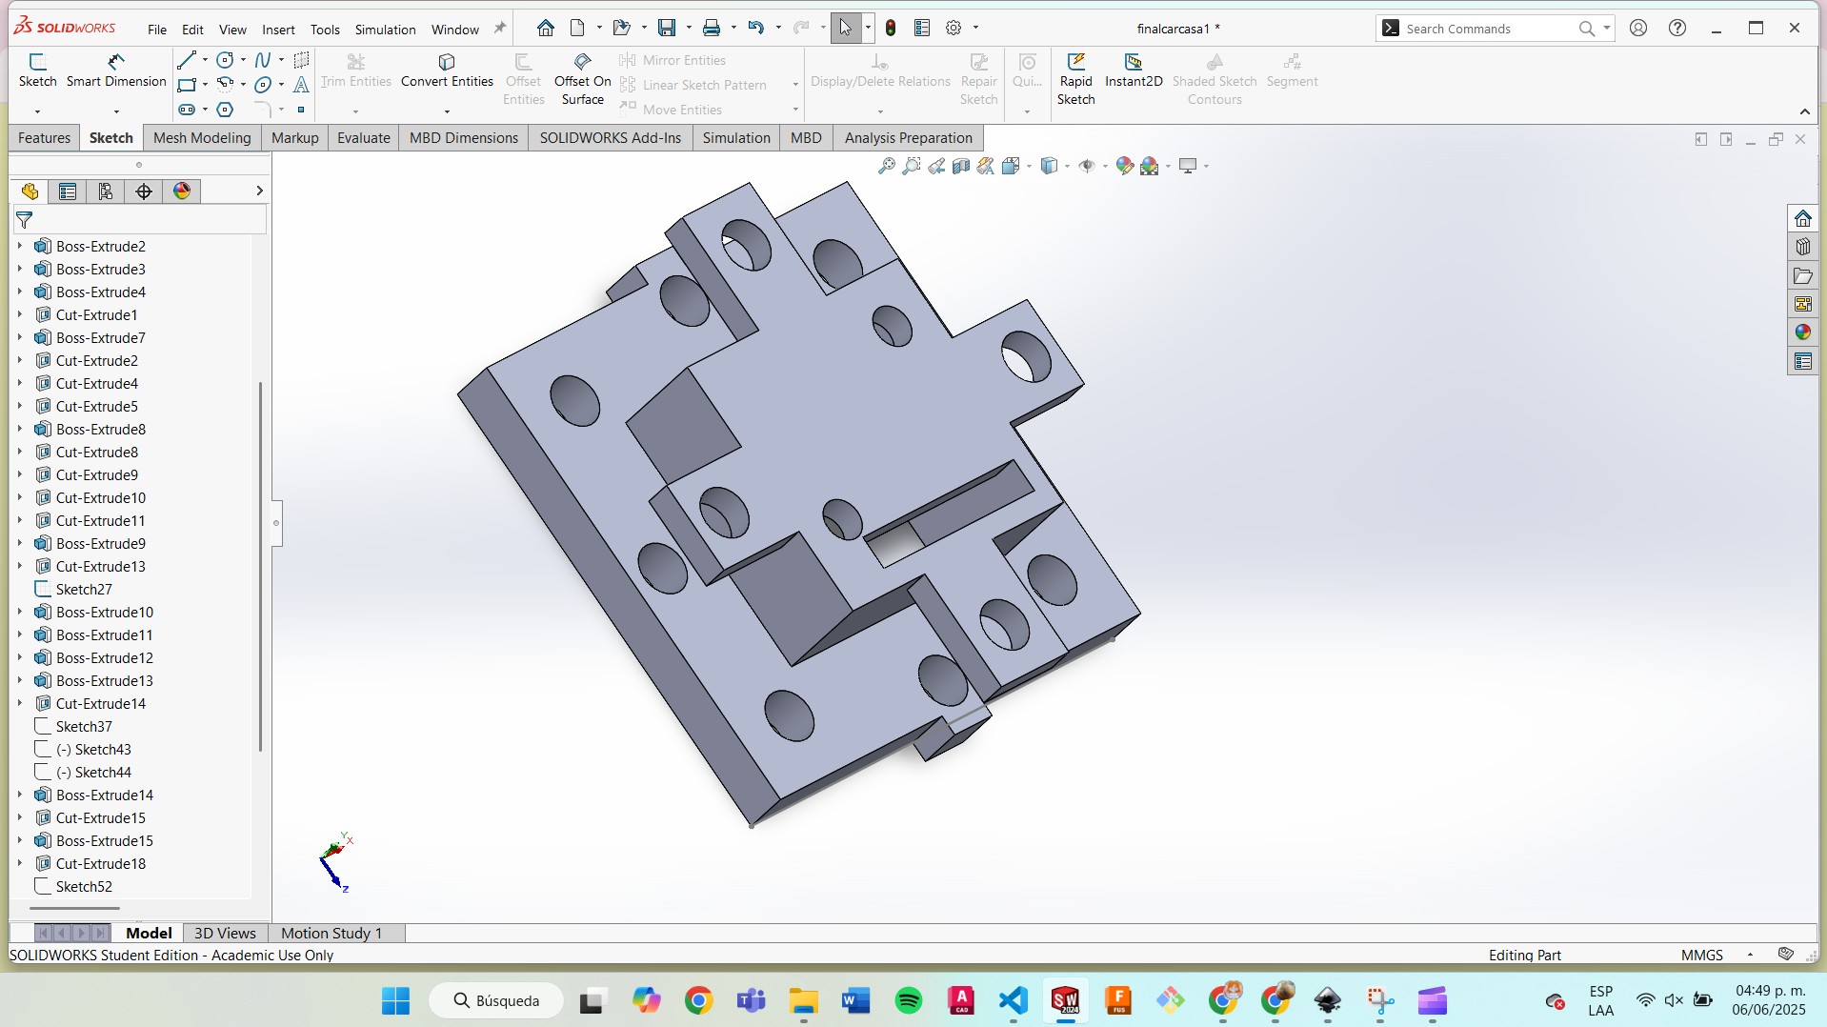Open the 3D Views tab
Viewport: 1827px width, 1027px height.
pos(225,933)
